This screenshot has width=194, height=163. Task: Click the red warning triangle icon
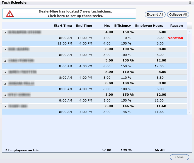tap(10, 14)
